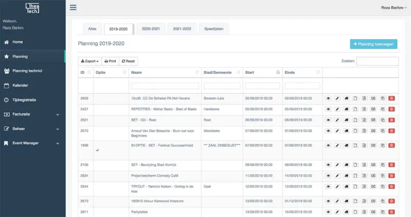
Task: View row 2427 with the eye icon
Action: (x=328, y=109)
